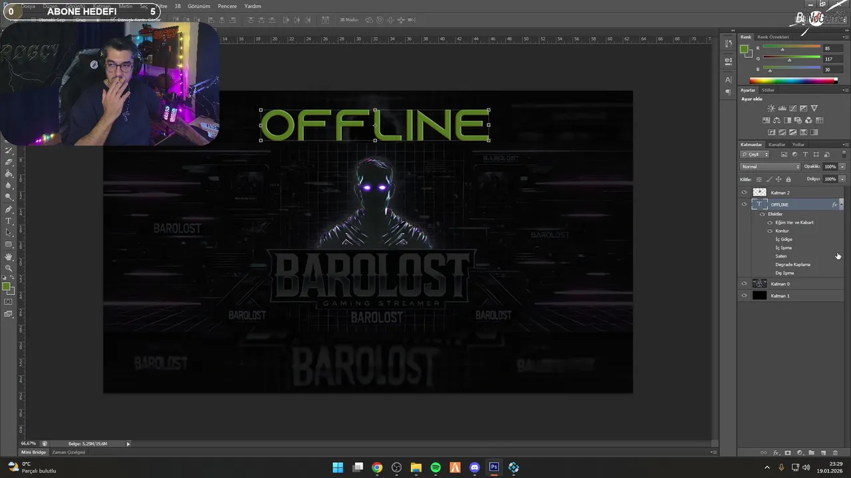Add a Vibrance adjustment
Image resolution: width=851 pixels, height=478 pixels.
pos(814,108)
